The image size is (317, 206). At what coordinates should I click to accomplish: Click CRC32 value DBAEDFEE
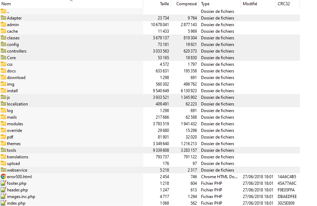[287, 197]
